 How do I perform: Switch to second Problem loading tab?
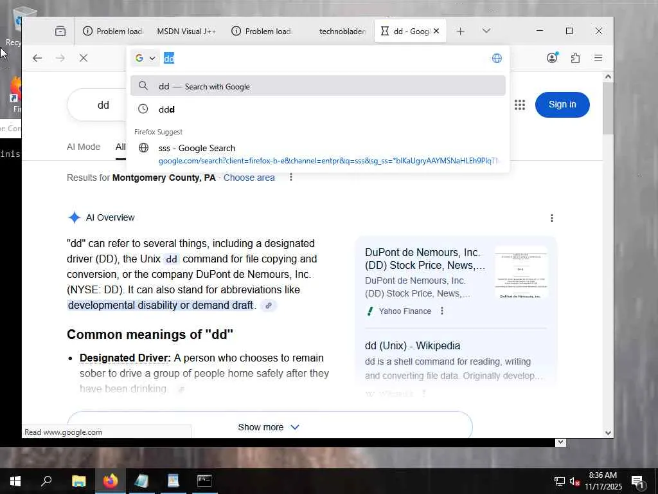tap(262, 31)
